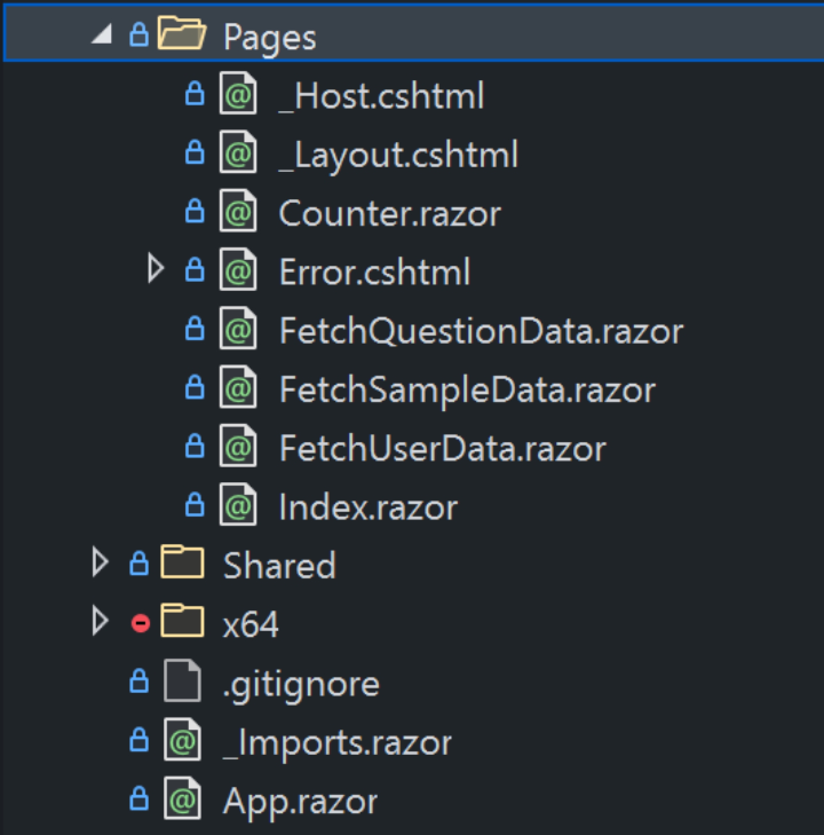The image size is (824, 835).
Task: Select the Error.cshtml file
Action: pos(375,271)
